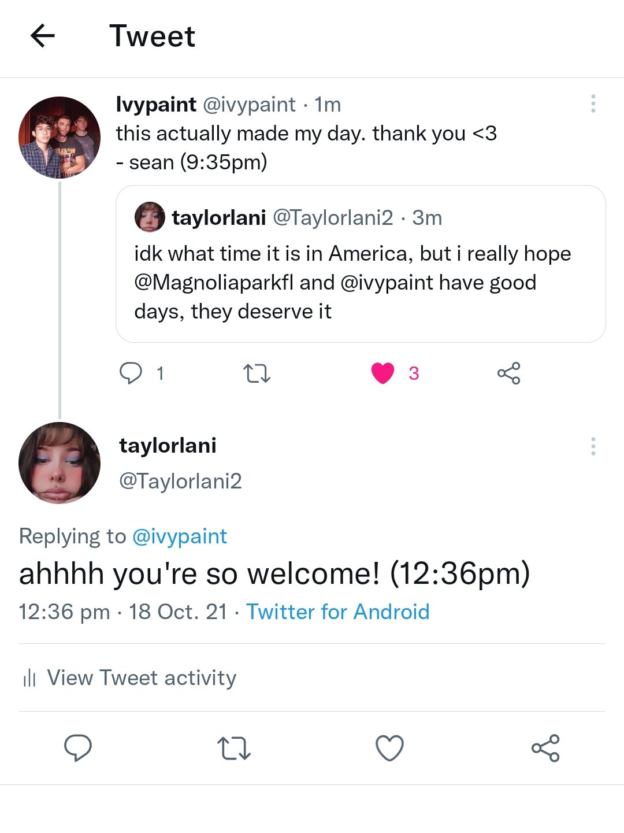
Task: Open the @Taylorlani2 handle under taylorlani's name
Action: coord(180,481)
